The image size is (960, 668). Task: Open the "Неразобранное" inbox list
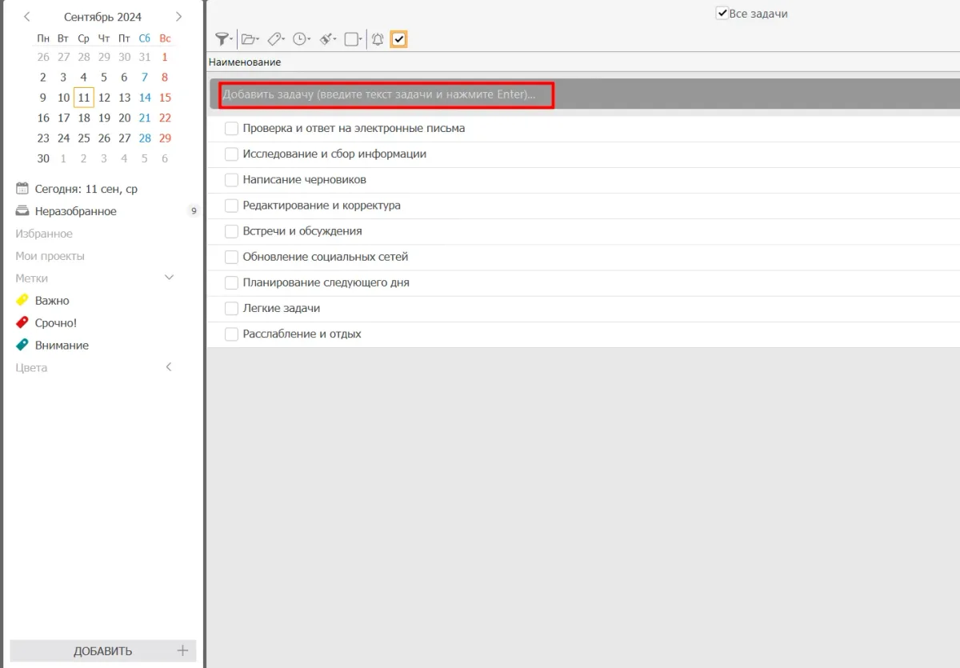tap(76, 211)
